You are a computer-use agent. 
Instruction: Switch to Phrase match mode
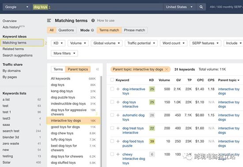coord(134,30)
